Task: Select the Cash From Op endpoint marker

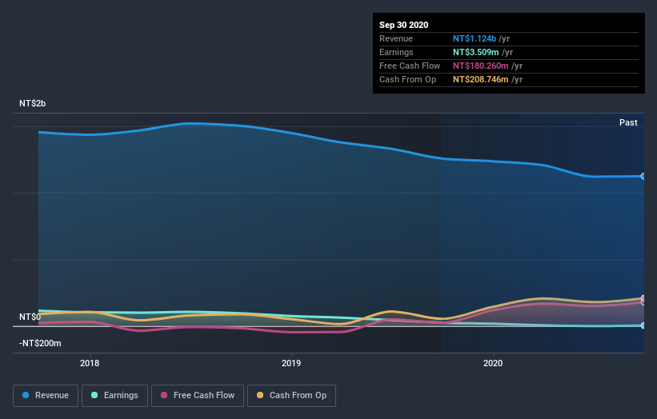Action: click(643, 298)
